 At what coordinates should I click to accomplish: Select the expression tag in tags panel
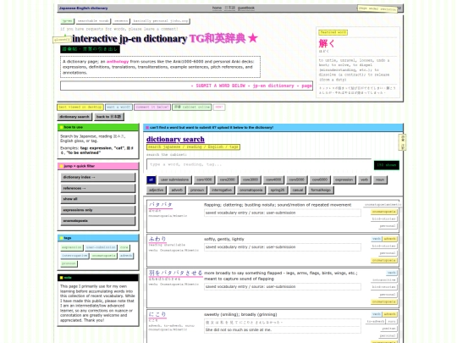pyautogui.click(x=72, y=247)
